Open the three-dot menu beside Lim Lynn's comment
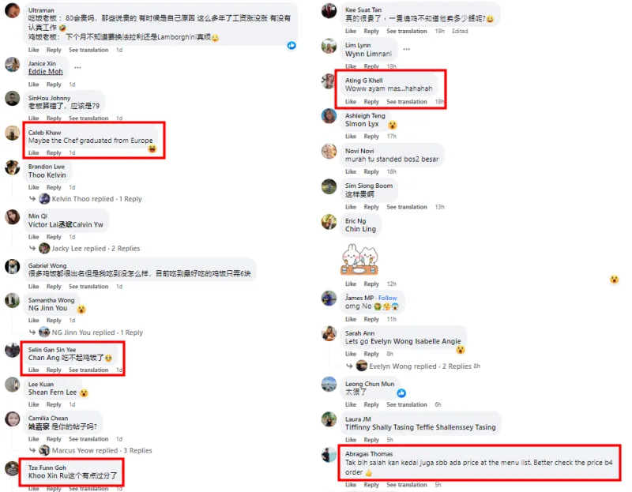Viewport: 632px width, 492px height. (x=406, y=49)
